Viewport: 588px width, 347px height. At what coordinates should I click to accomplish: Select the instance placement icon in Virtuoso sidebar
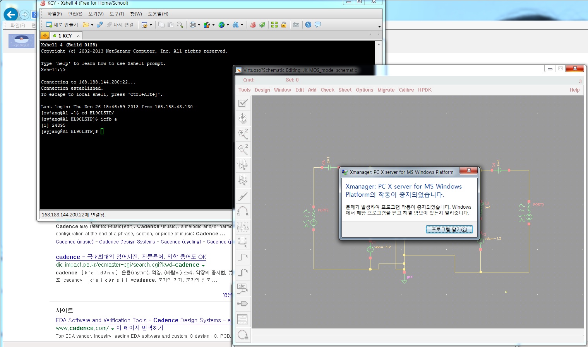(x=243, y=242)
